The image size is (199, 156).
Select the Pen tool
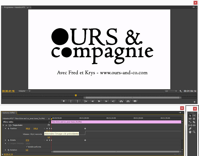click(190, 129)
